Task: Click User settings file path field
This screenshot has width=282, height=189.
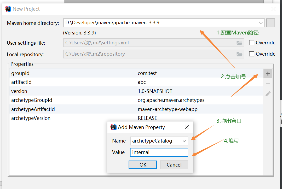Action: (154, 43)
